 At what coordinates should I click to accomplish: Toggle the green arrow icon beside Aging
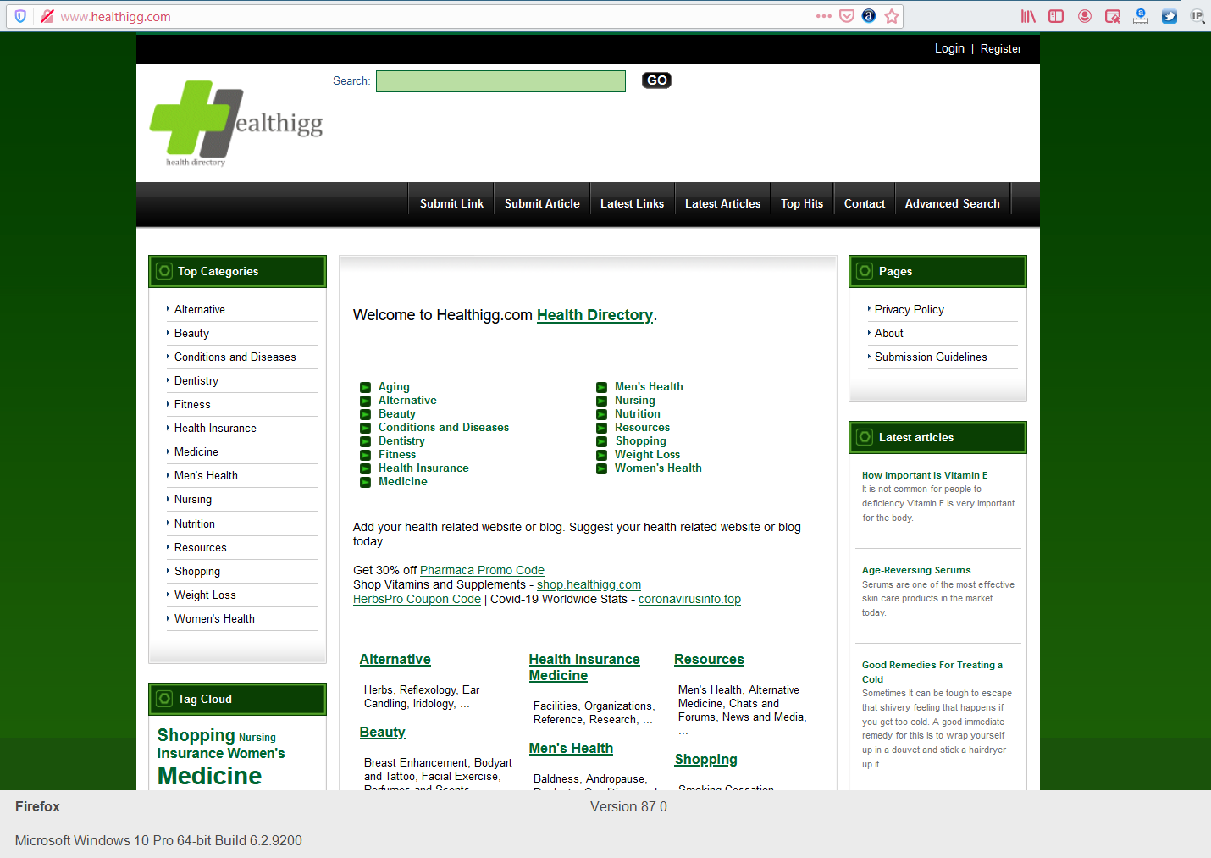(x=365, y=387)
